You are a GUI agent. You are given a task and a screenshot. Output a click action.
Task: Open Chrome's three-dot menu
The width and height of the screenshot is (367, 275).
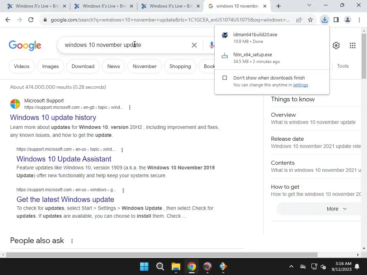pyautogui.click(x=359, y=20)
